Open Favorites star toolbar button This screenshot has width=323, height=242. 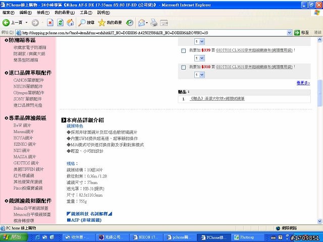(x=110, y=23)
